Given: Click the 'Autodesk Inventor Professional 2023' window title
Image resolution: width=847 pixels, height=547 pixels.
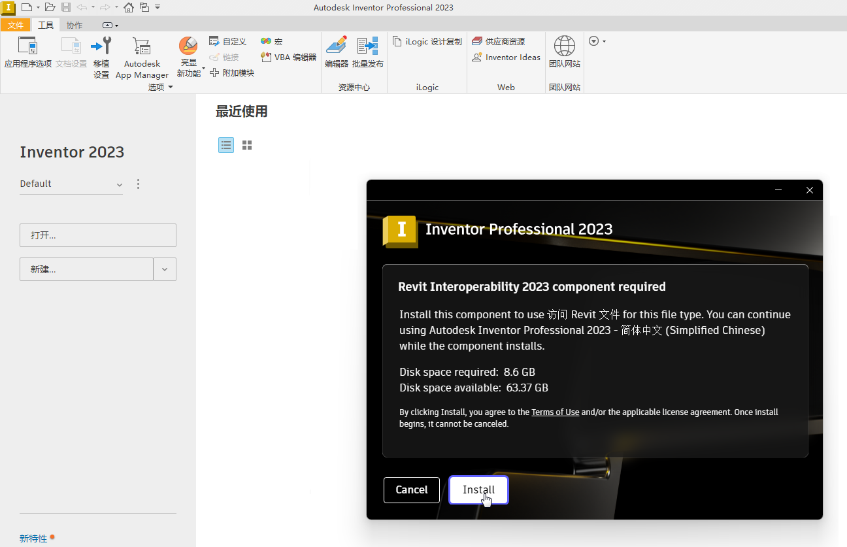Looking at the screenshot, I should [384, 8].
